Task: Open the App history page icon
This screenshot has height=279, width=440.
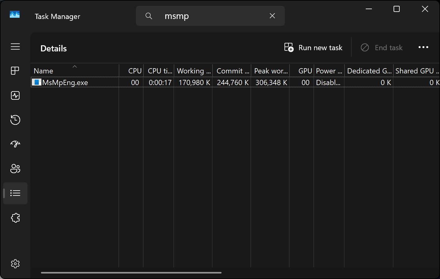Action: tap(15, 120)
